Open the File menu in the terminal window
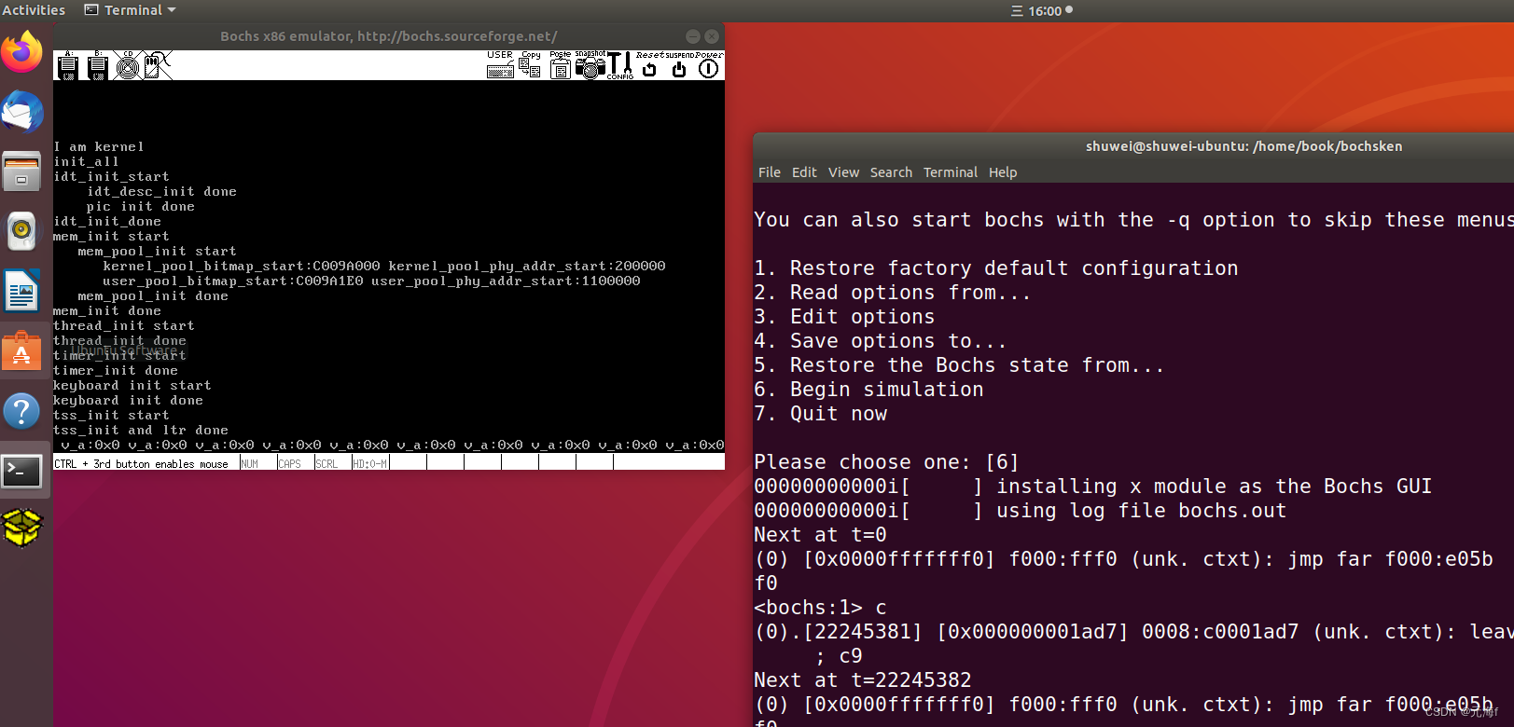Screen dimensions: 1514x727 click(770, 172)
